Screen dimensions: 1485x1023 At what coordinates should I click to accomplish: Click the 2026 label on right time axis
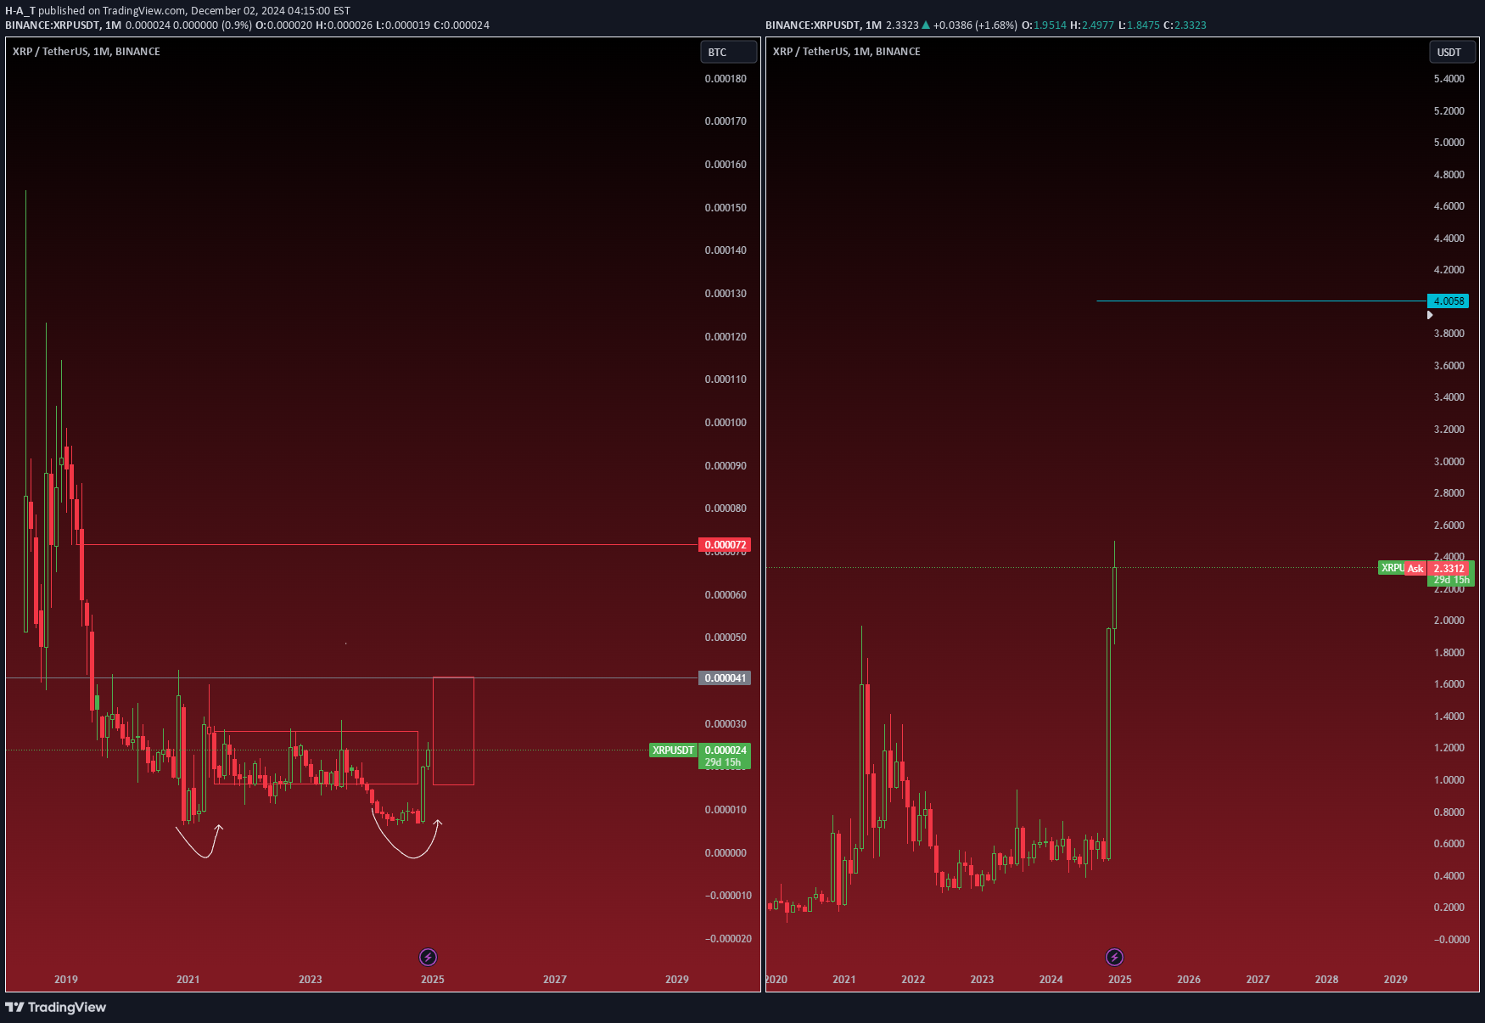click(1189, 979)
